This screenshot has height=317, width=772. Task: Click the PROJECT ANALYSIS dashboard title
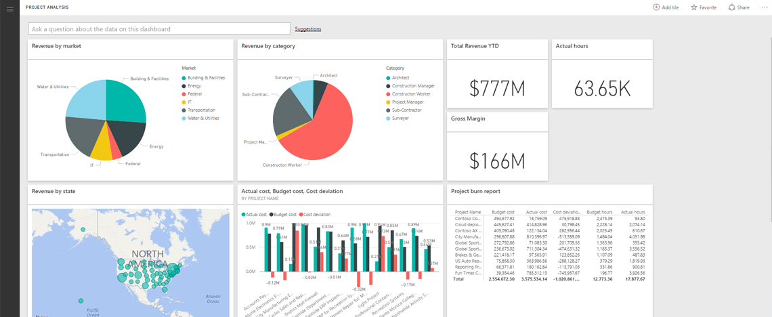pos(47,7)
